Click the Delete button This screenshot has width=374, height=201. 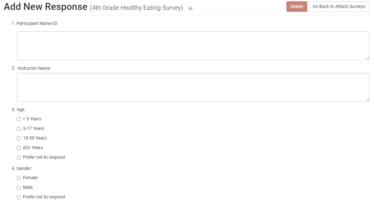296,6
